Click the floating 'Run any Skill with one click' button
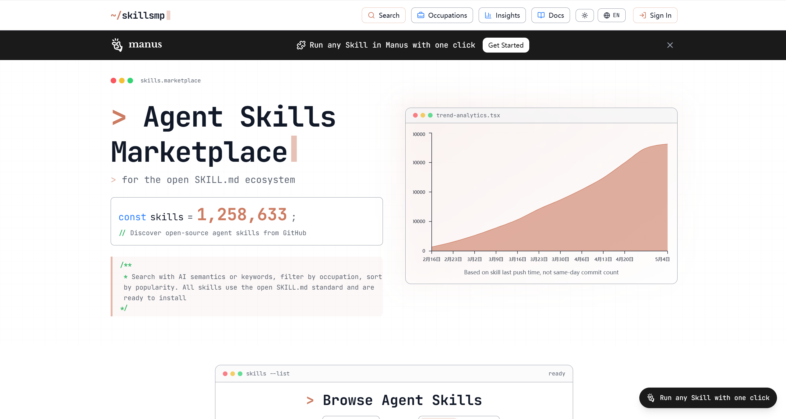This screenshot has width=786, height=419. point(708,398)
